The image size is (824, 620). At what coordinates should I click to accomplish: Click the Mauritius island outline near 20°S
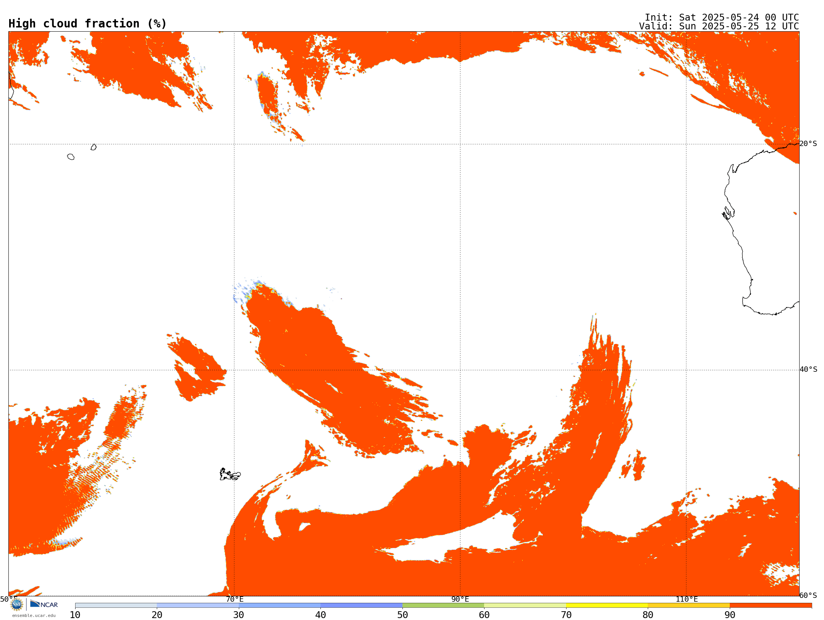click(93, 147)
